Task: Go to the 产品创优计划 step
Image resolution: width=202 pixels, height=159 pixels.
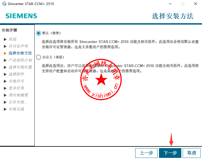Action: coord(20,60)
